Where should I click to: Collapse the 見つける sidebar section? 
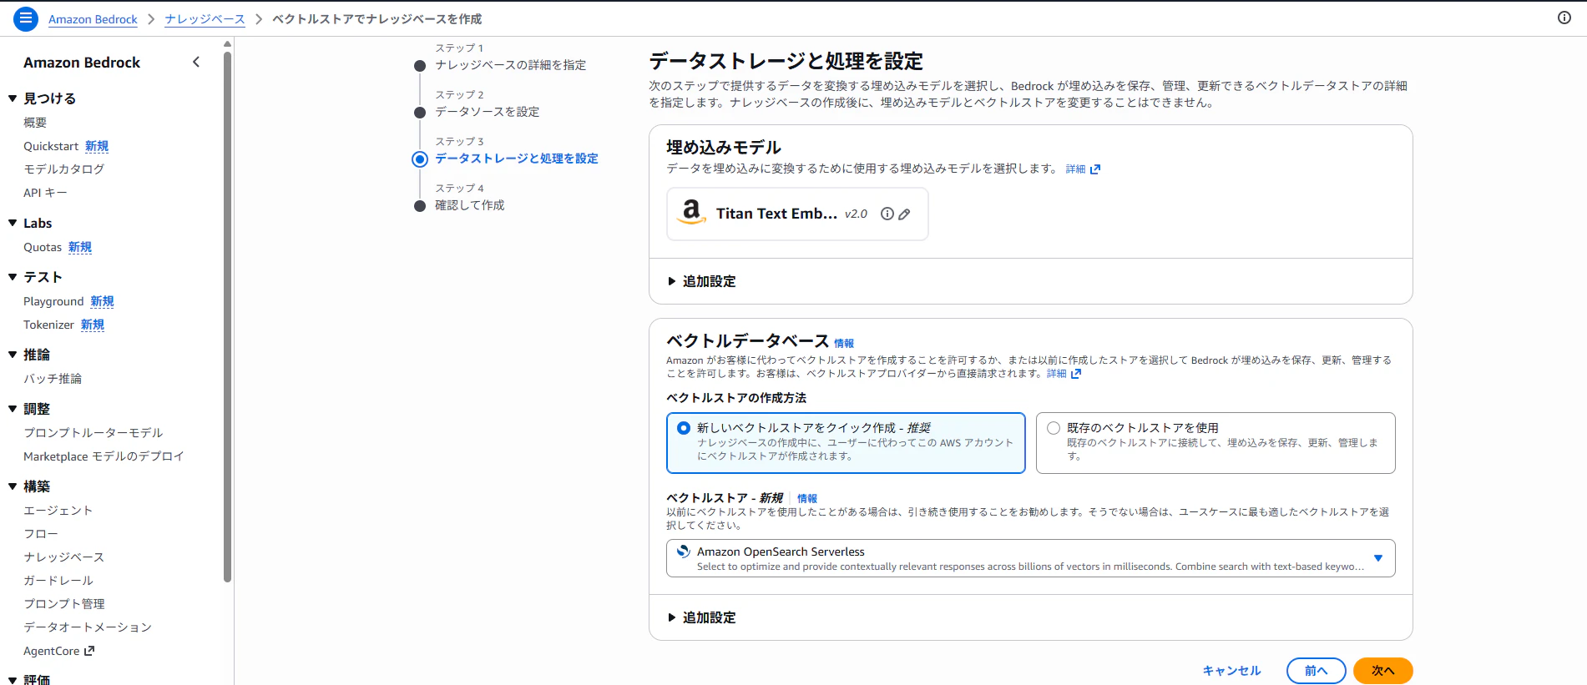[13, 98]
